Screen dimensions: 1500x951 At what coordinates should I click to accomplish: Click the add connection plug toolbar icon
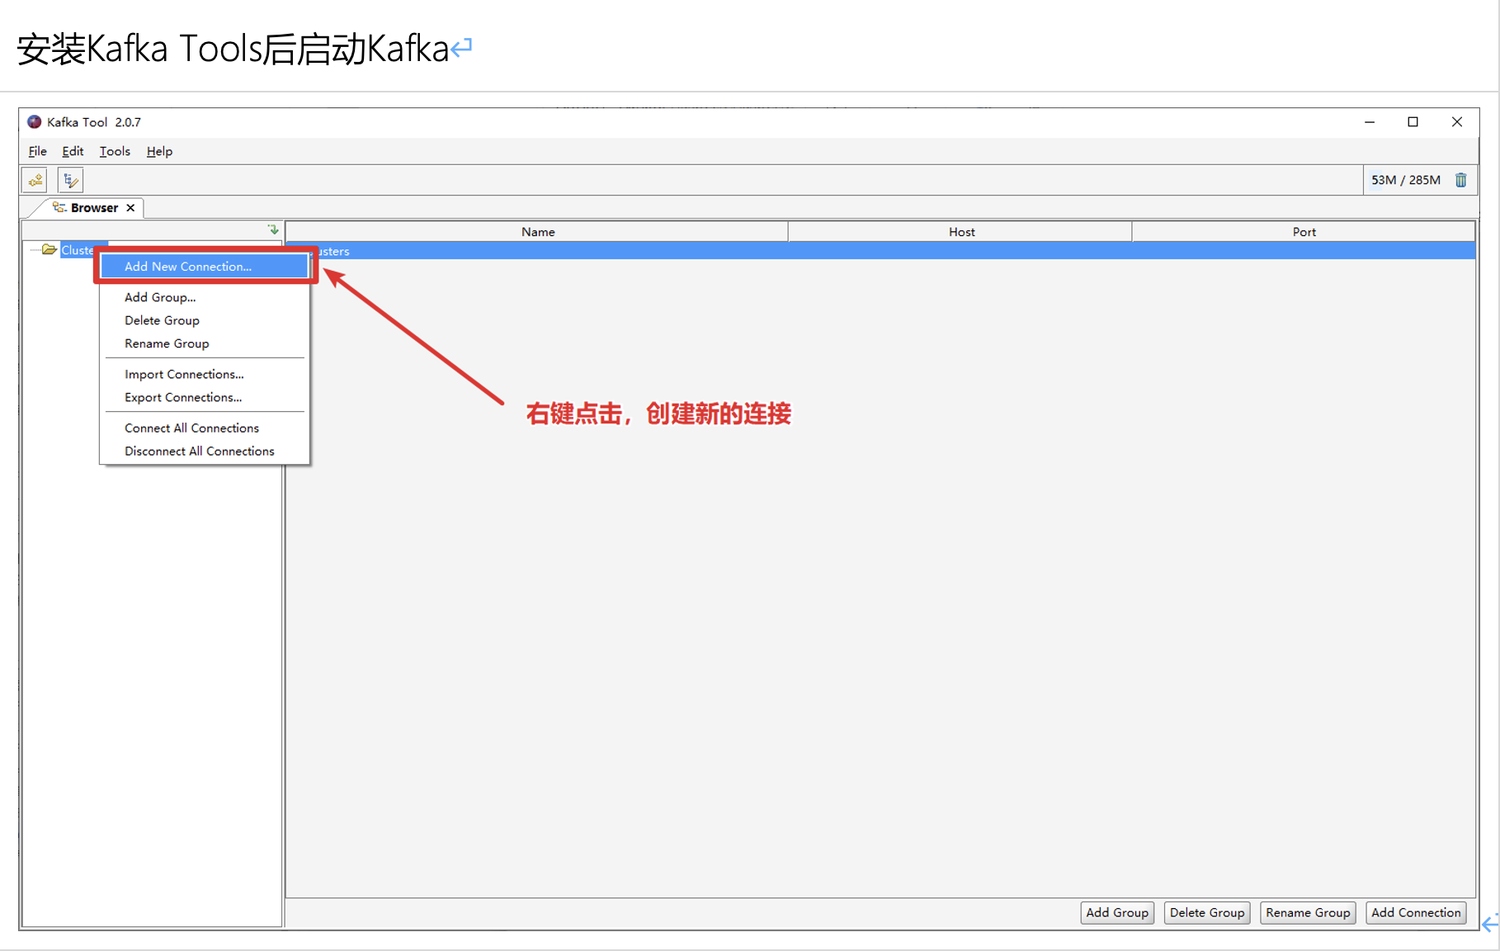point(35,180)
